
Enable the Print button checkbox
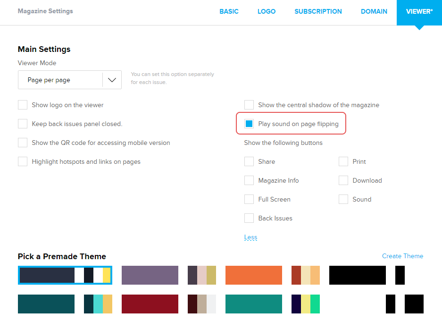[x=343, y=161]
